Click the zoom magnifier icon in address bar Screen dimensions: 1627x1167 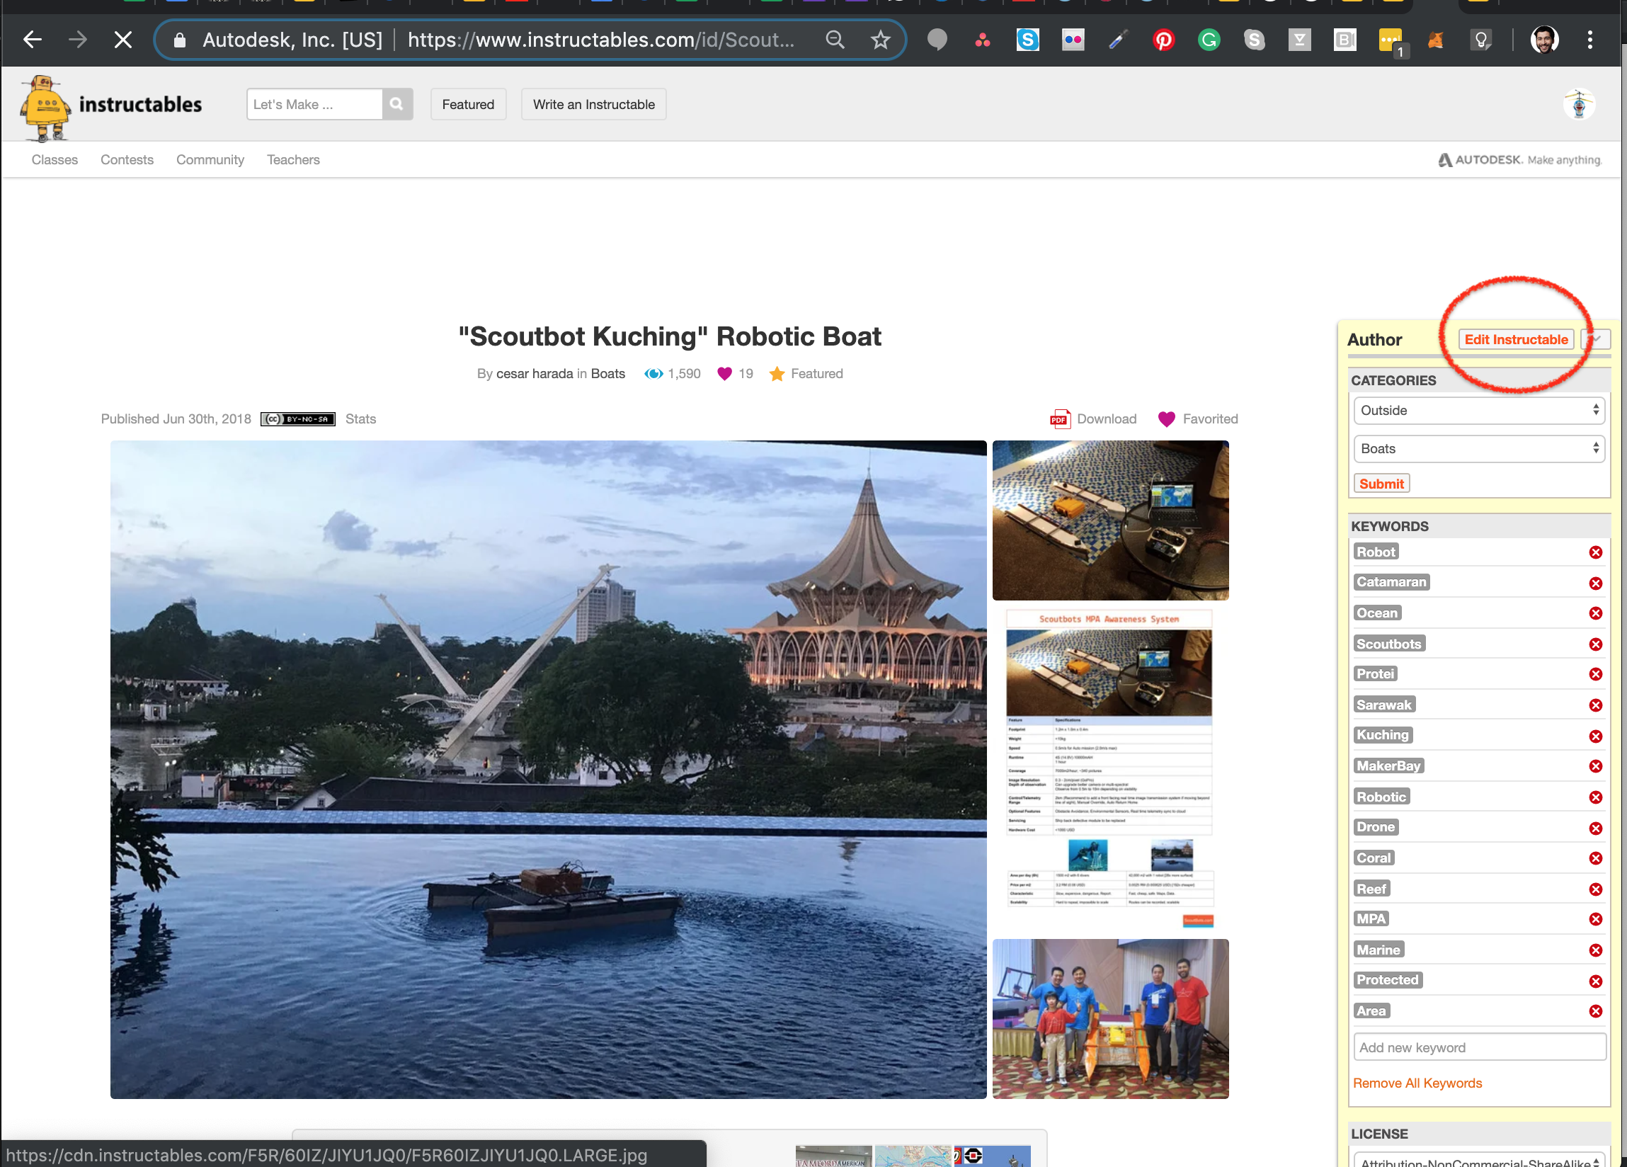[x=834, y=40]
